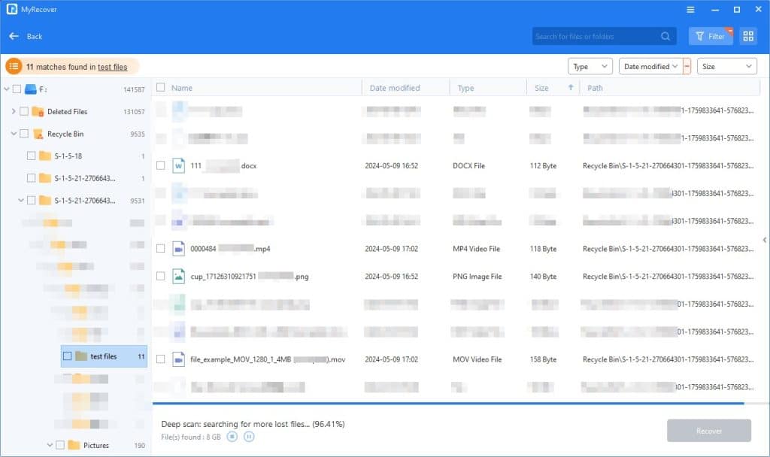Click the Recycle Bin folder icon
This screenshot has height=457, width=770.
(38, 134)
